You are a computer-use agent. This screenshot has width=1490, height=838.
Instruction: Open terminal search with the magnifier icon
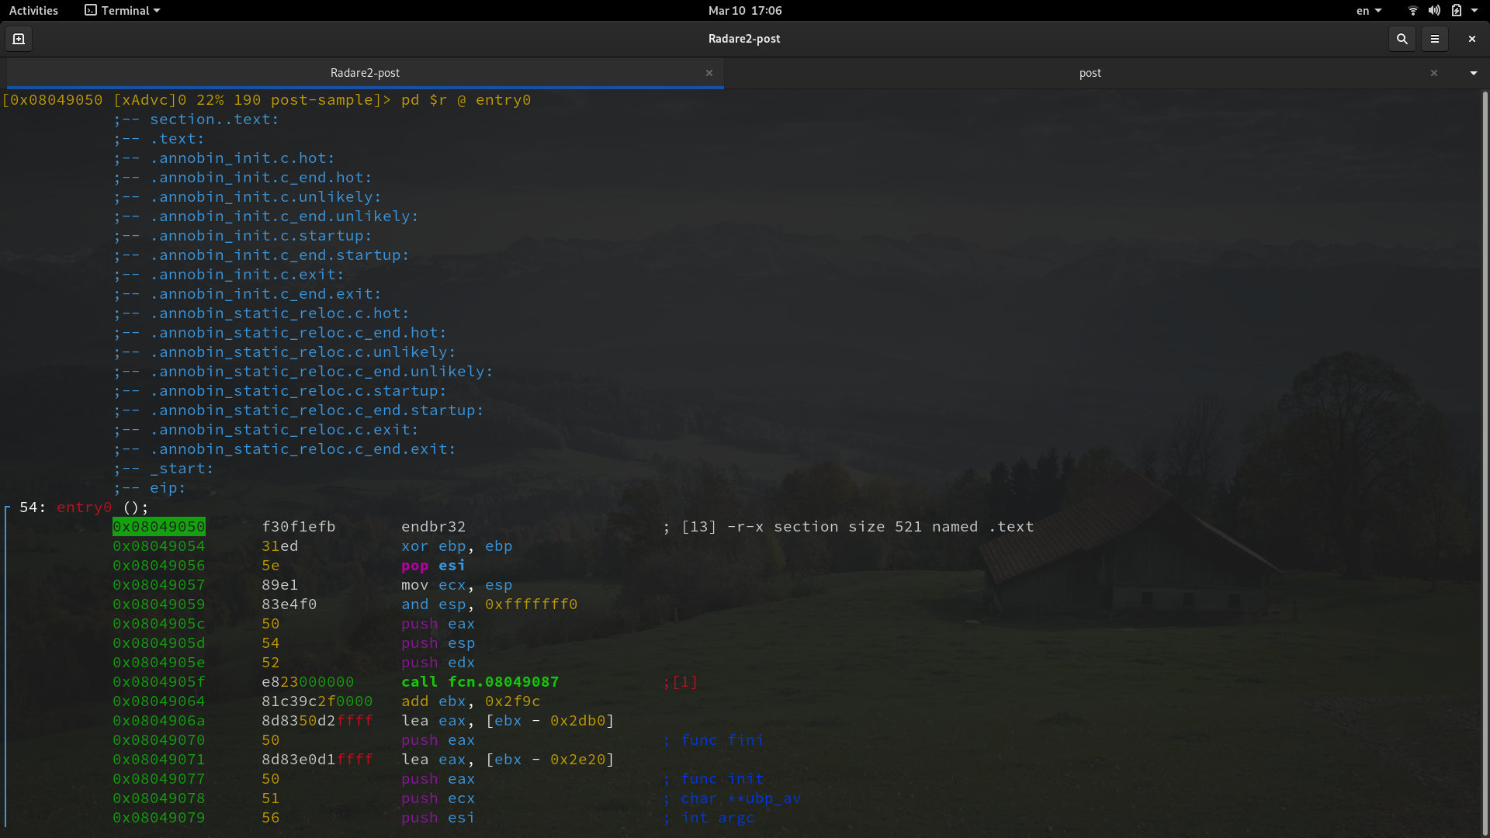pos(1402,39)
